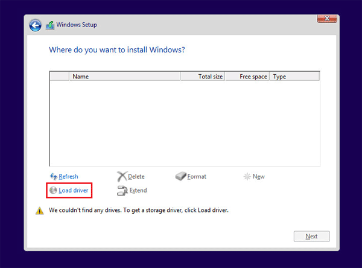Select the Delete option
This screenshot has width=362, height=268.
pos(136,176)
